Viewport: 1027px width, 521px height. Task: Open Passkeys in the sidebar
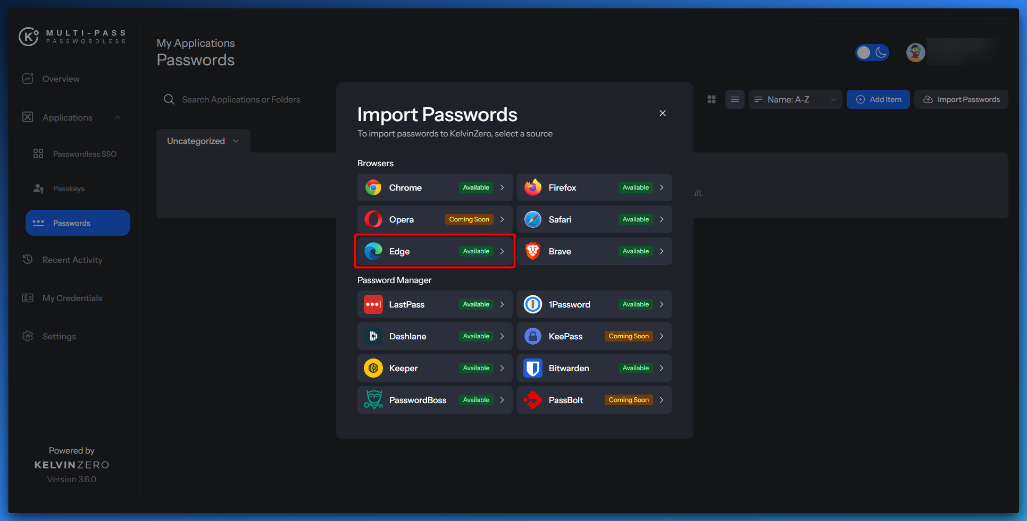point(69,189)
